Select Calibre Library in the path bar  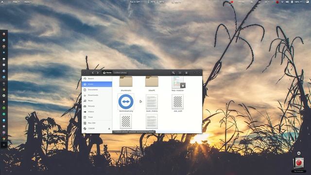coord(120,73)
